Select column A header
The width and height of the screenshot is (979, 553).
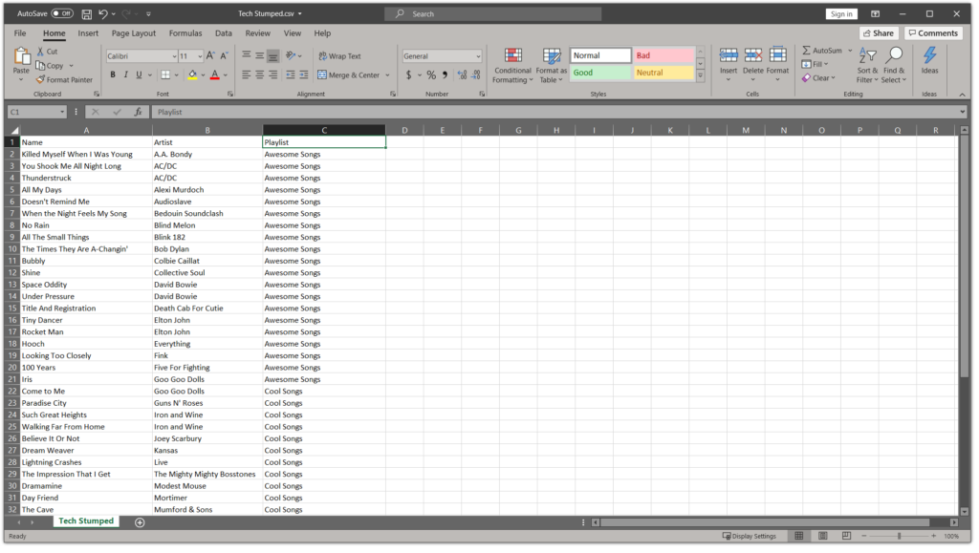[x=86, y=130]
